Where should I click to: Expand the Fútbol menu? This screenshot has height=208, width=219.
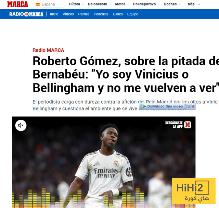point(76,4)
